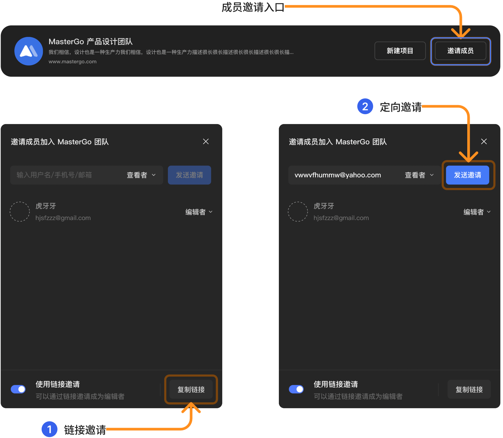
Task: Toggle 使用链接邀请 switch in right dialog
Action: click(x=296, y=389)
